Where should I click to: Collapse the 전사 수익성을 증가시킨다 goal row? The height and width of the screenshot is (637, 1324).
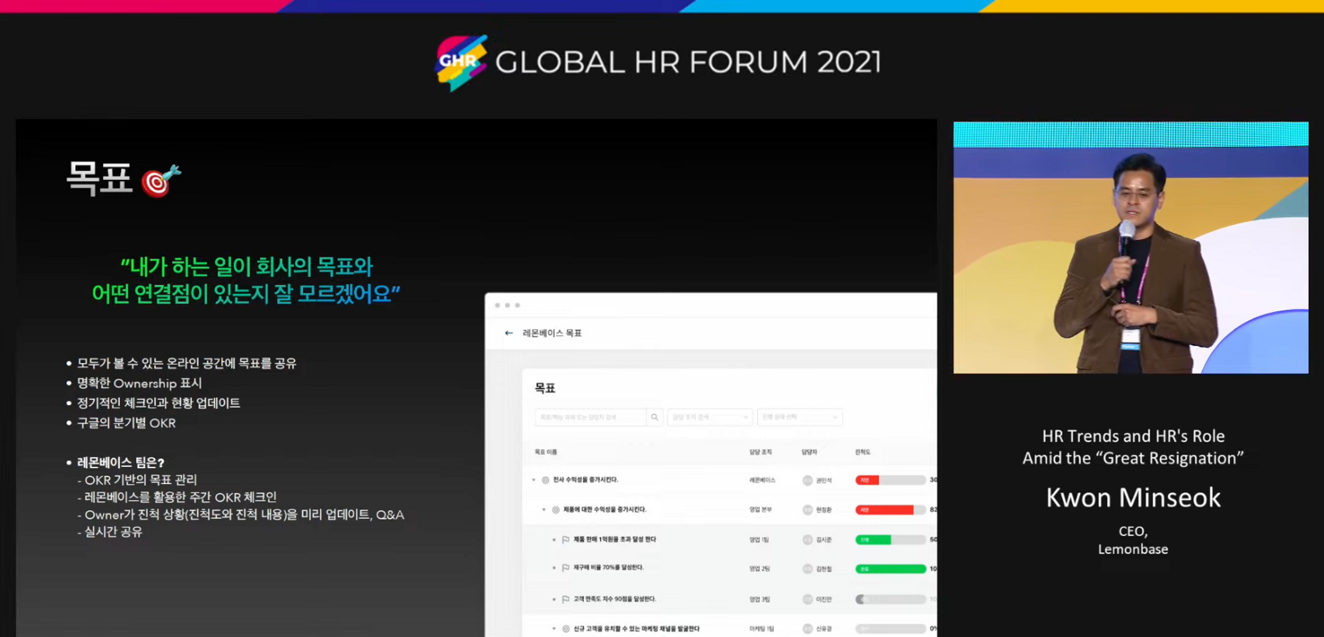click(x=534, y=480)
